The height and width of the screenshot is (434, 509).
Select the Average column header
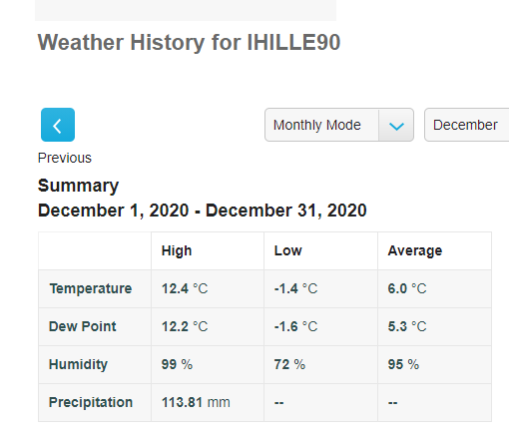tap(415, 250)
